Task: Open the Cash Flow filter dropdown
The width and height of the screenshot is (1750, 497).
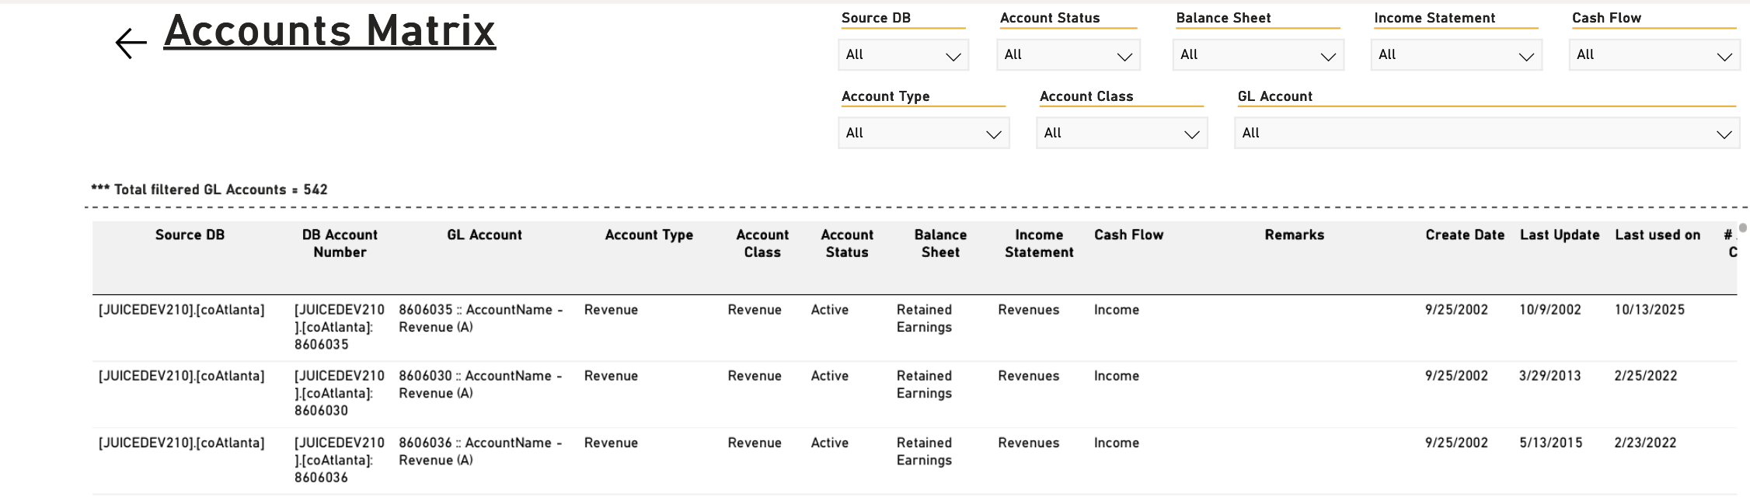Action: 1654,55
